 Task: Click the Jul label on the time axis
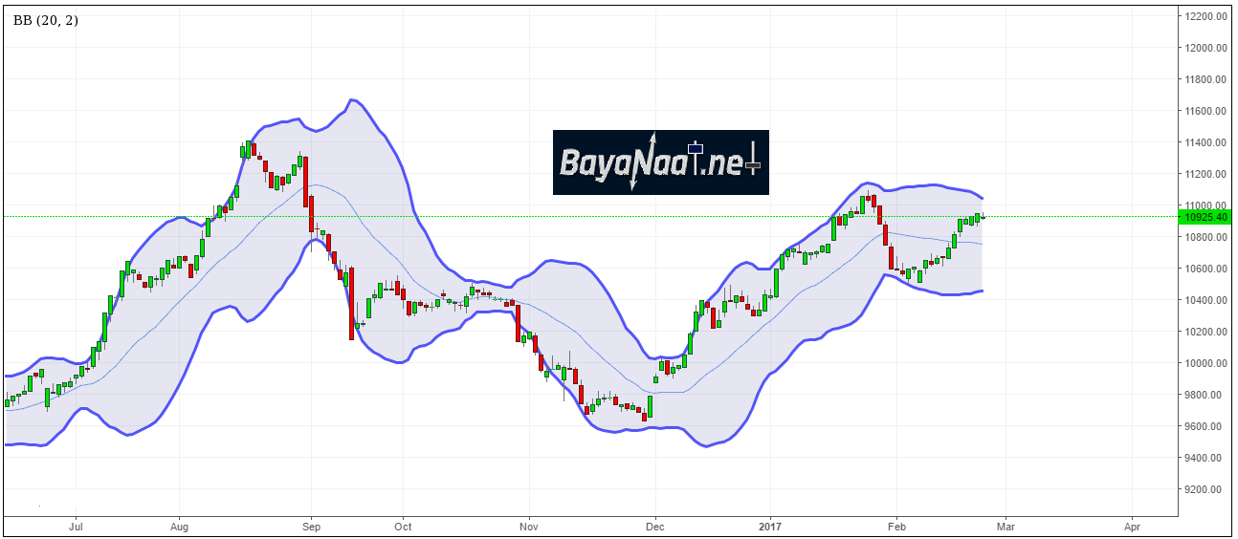[x=77, y=526]
